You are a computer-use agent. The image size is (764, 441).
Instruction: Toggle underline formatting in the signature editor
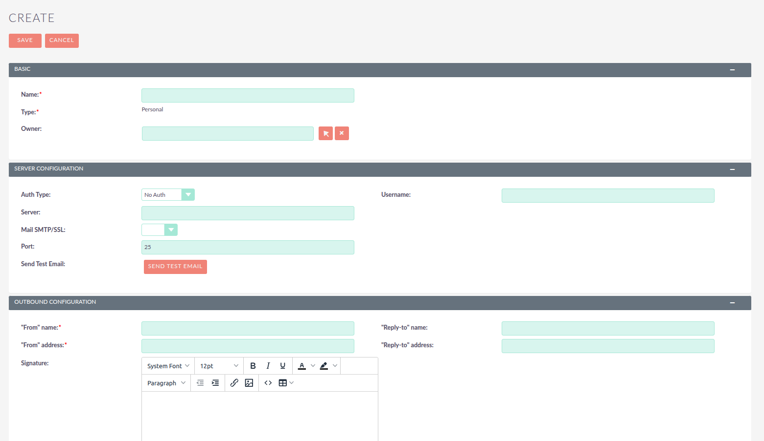282,365
